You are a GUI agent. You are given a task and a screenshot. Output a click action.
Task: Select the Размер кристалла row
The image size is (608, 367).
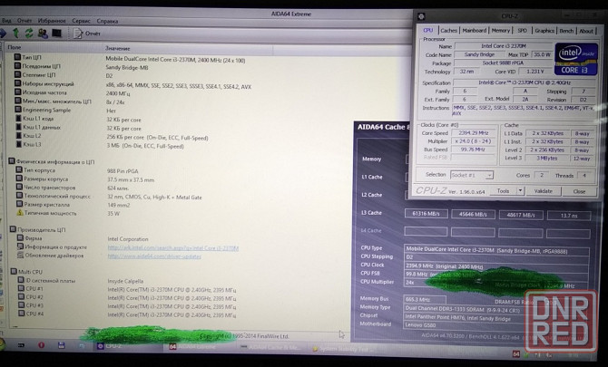74,205
